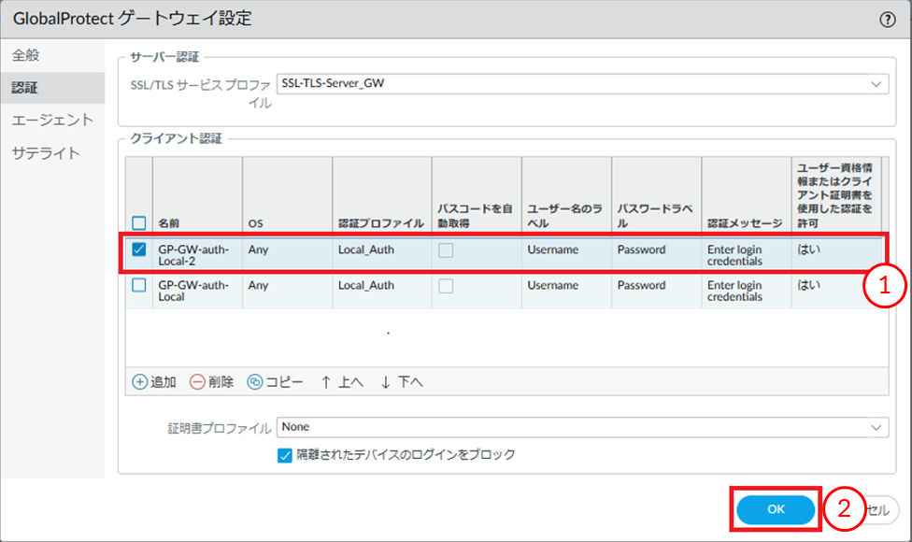Click the 追加 (Add) plus icon
The image size is (912, 542).
point(140,382)
